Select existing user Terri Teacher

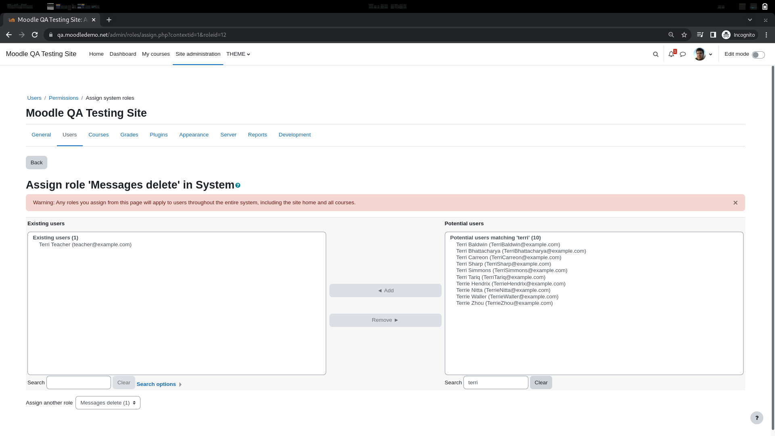pos(85,245)
